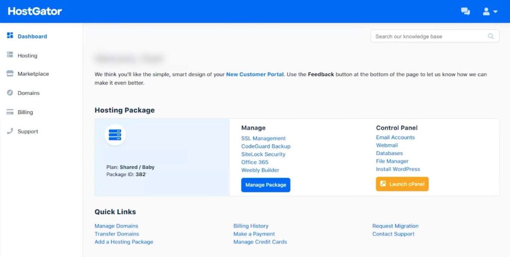Open Email Accounts link
This screenshot has width=510, height=257.
pyautogui.click(x=395, y=137)
